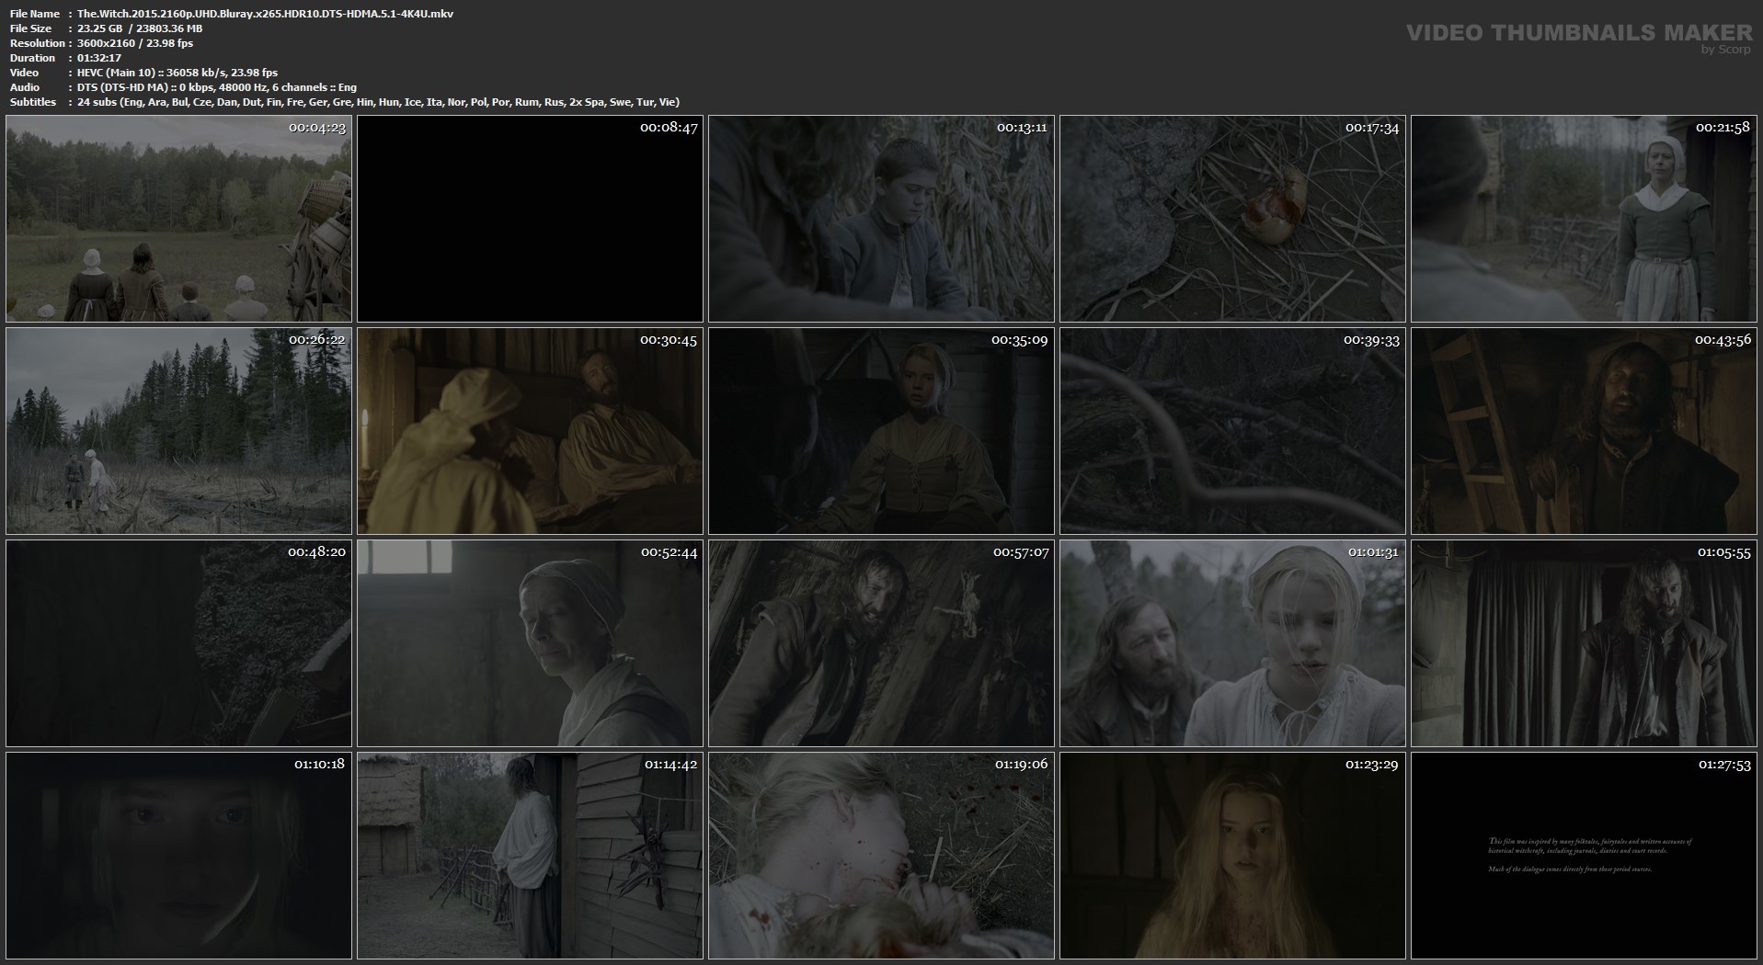
Task: Click the 24 subs subtitles line
Action: (379, 102)
